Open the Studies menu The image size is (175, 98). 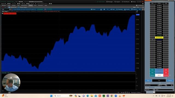[127, 10]
